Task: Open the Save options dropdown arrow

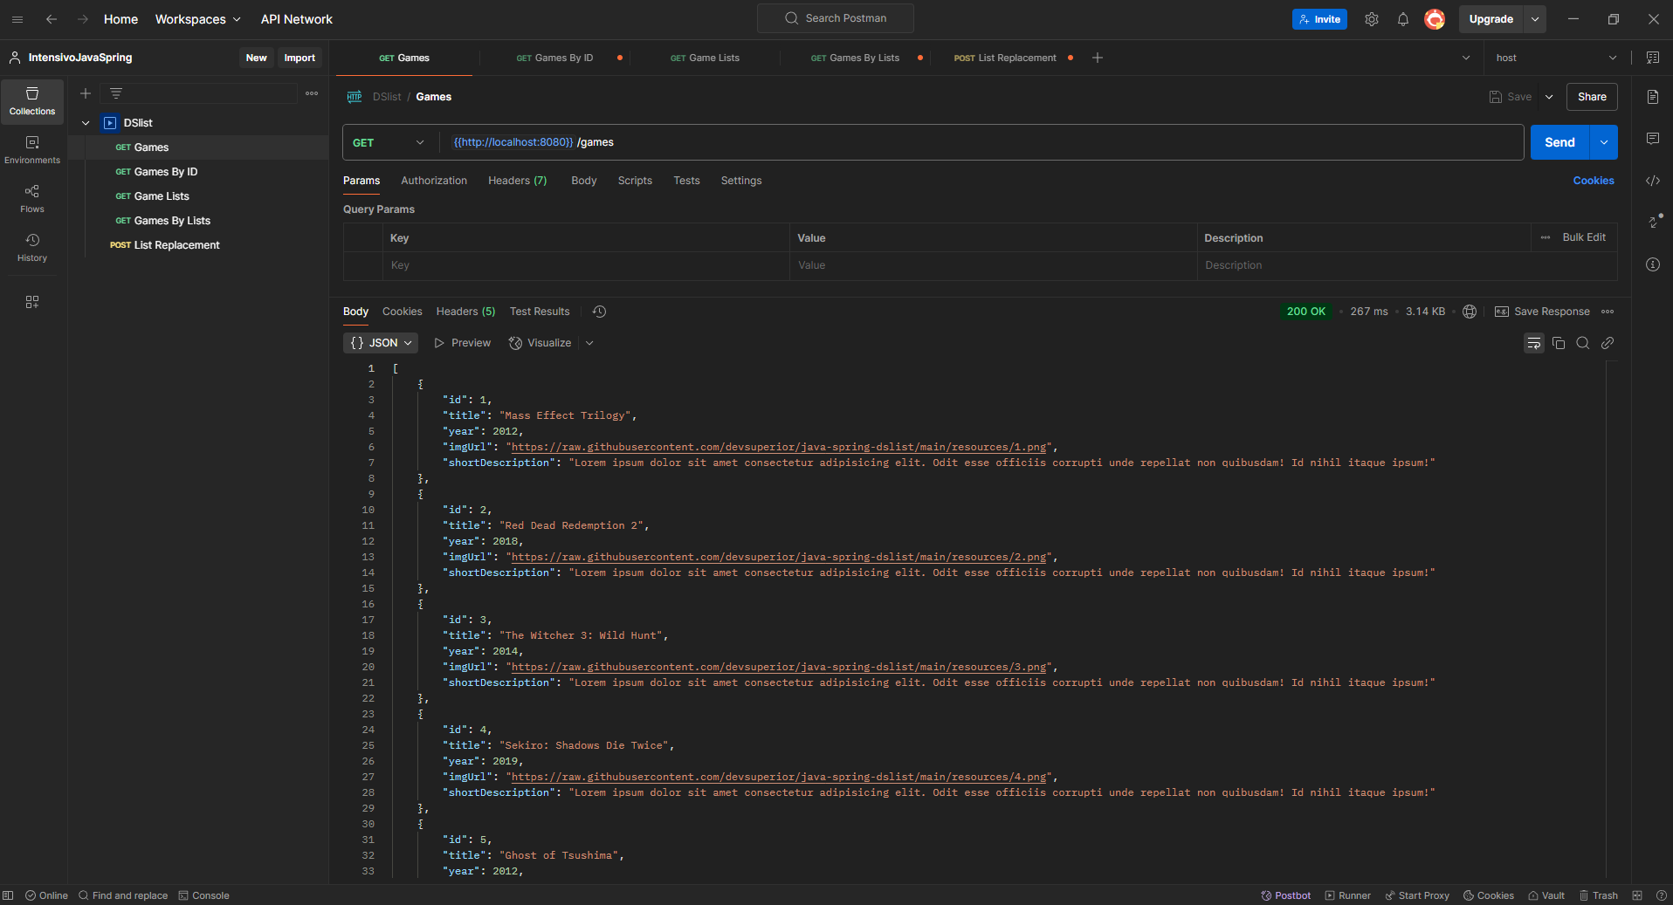Action: tap(1549, 97)
